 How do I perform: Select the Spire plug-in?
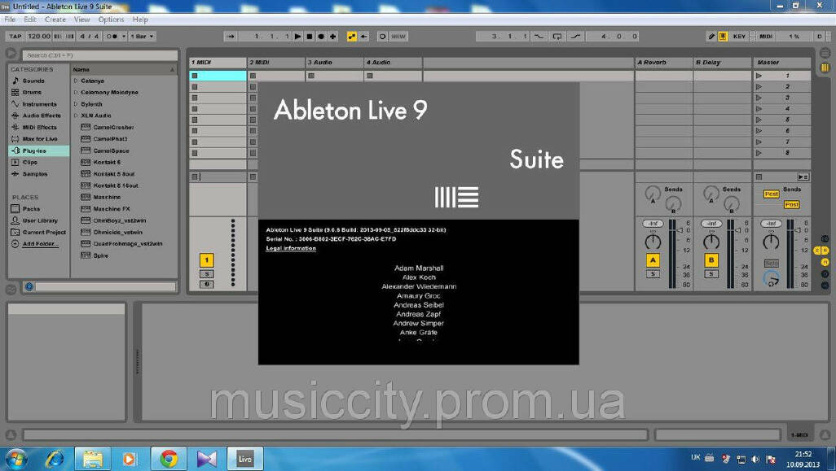[101, 256]
